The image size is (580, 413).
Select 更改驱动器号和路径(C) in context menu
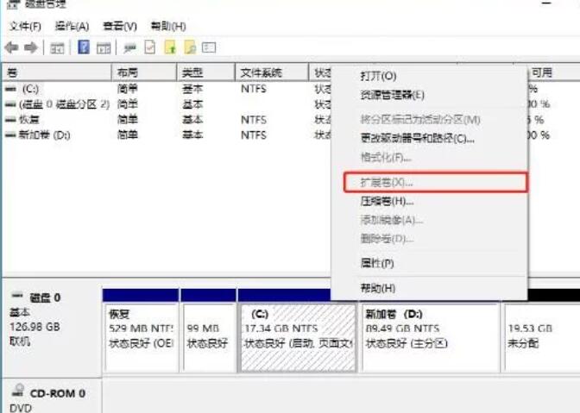click(417, 138)
